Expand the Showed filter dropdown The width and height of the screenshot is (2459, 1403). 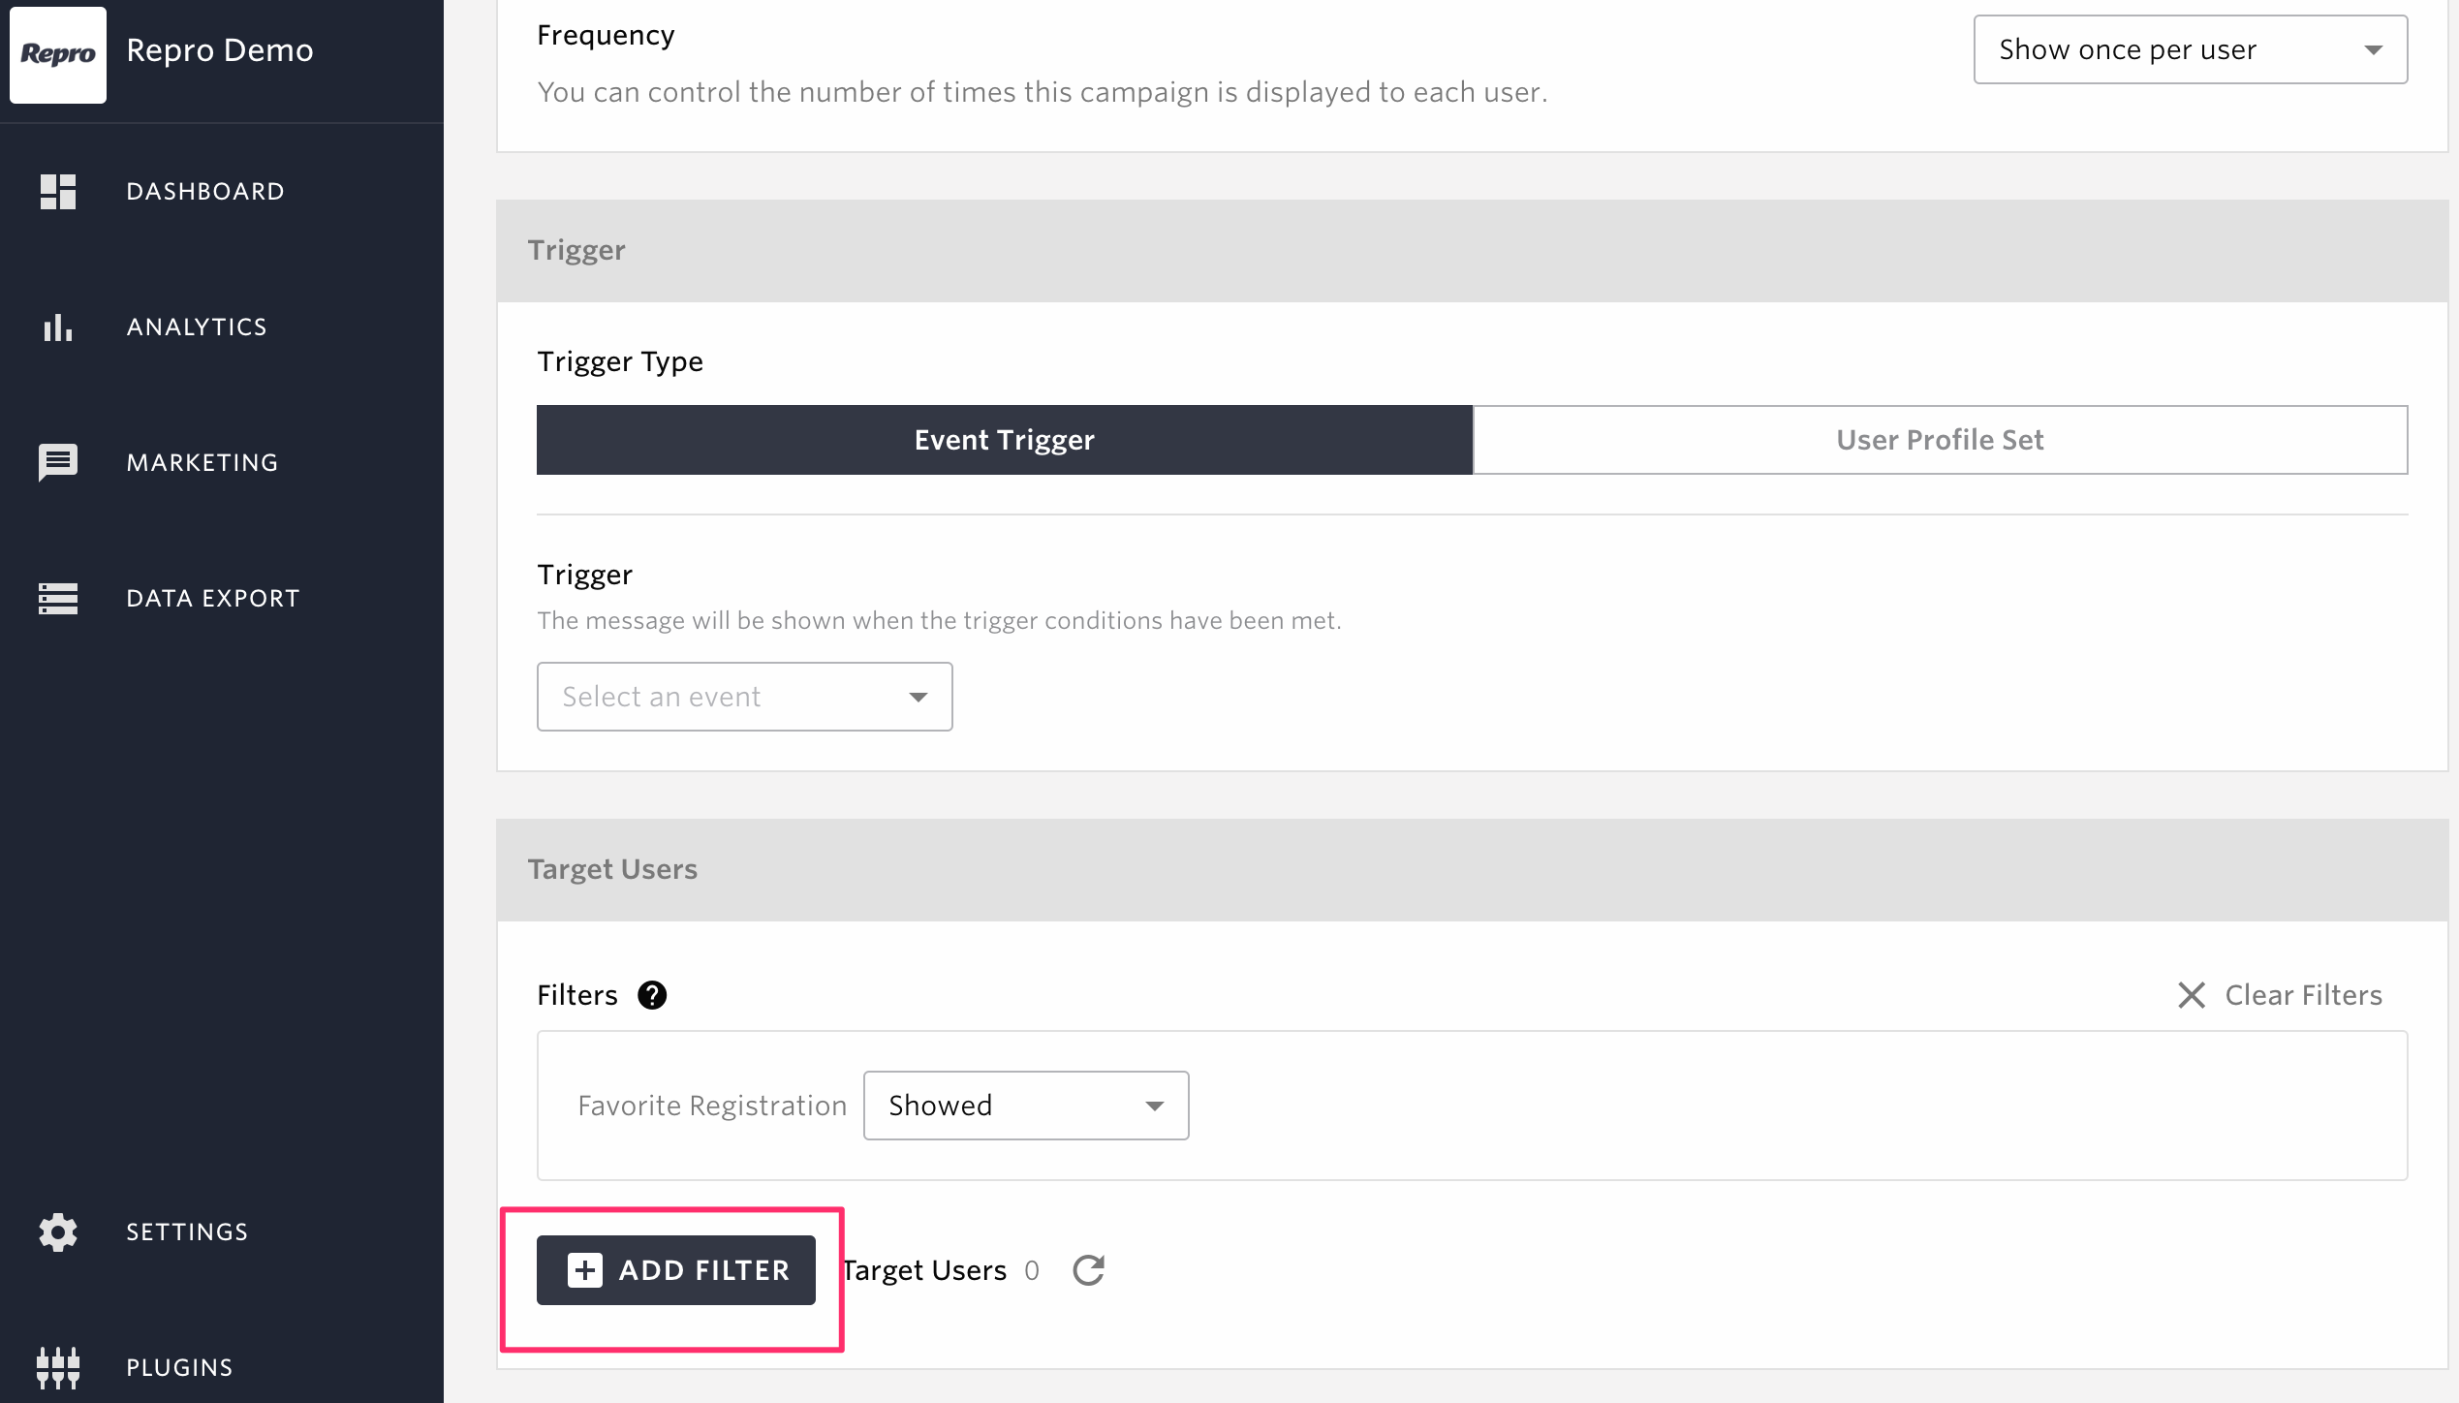pos(1026,1106)
